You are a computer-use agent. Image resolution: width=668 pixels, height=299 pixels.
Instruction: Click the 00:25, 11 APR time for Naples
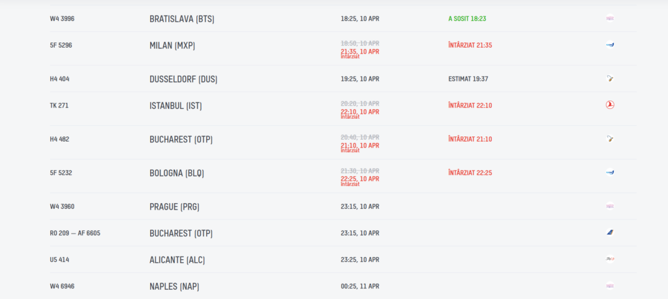coord(359,286)
